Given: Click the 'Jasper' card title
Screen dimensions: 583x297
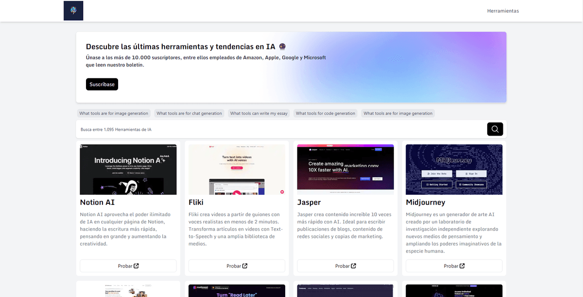Looking at the screenshot, I should [x=309, y=202].
